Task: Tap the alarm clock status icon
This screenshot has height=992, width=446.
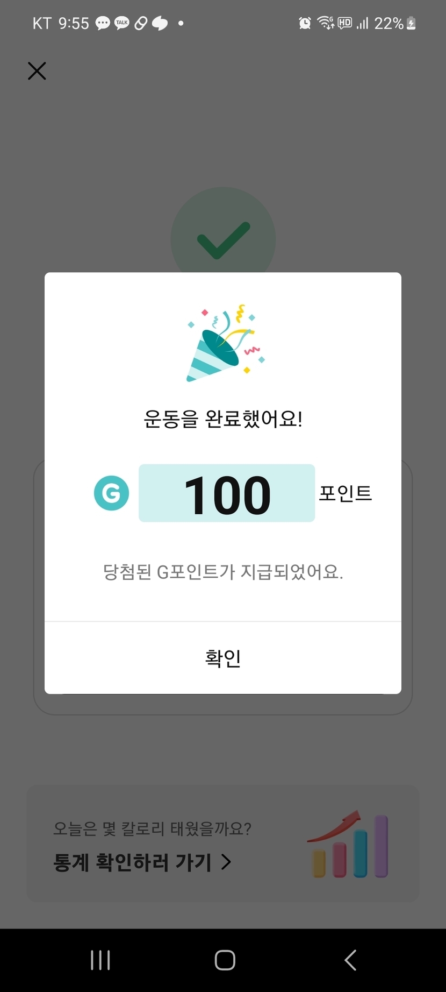Action: pyautogui.click(x=305, y=23)
